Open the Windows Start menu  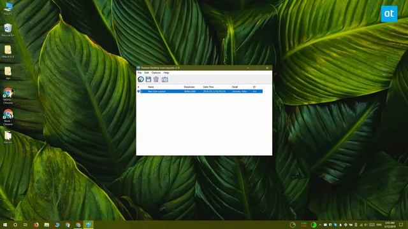(x=5, y=225)
